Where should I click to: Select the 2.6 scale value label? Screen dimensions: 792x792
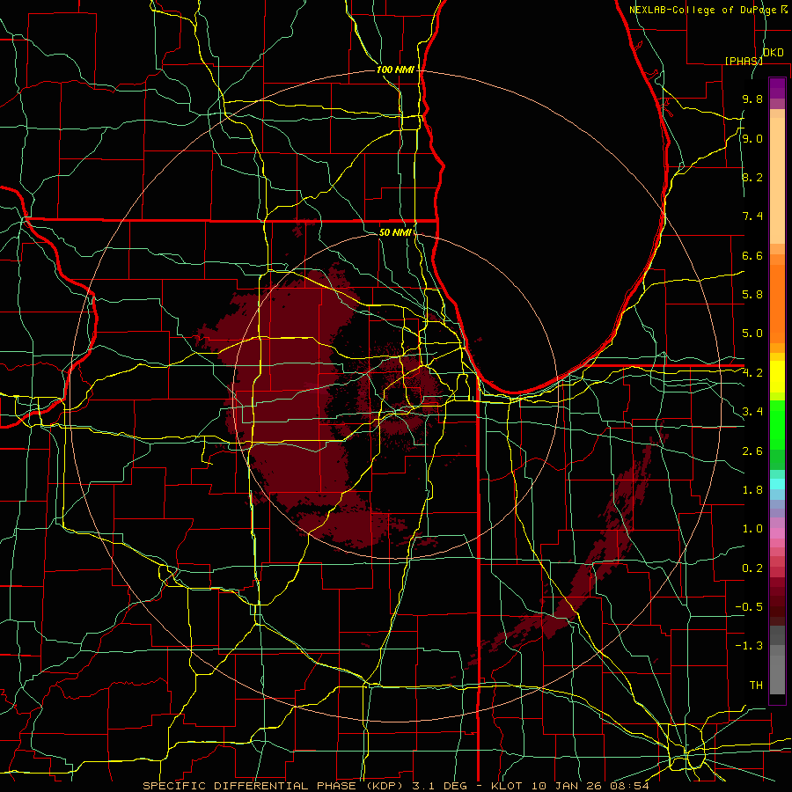752,451
